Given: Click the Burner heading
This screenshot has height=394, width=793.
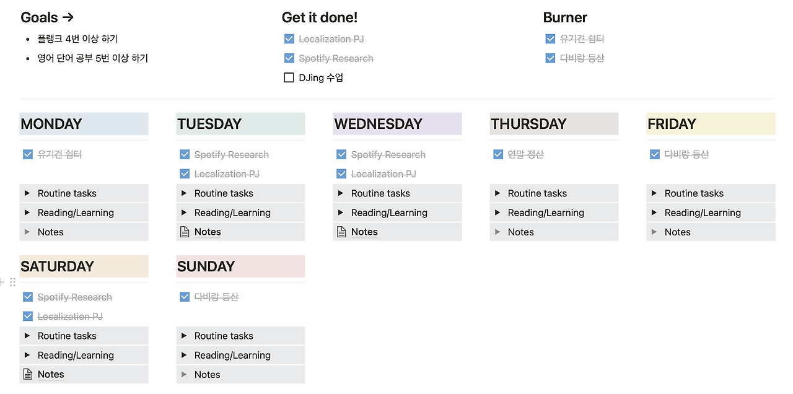Looking at the screenshot, I should tap(565, 17).
